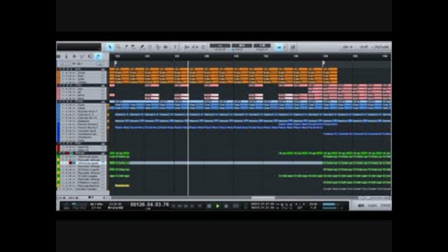Viewport: 448px width, 252px height.
Task: Select the Arrow tool
Action: click(x=110, y=47)
